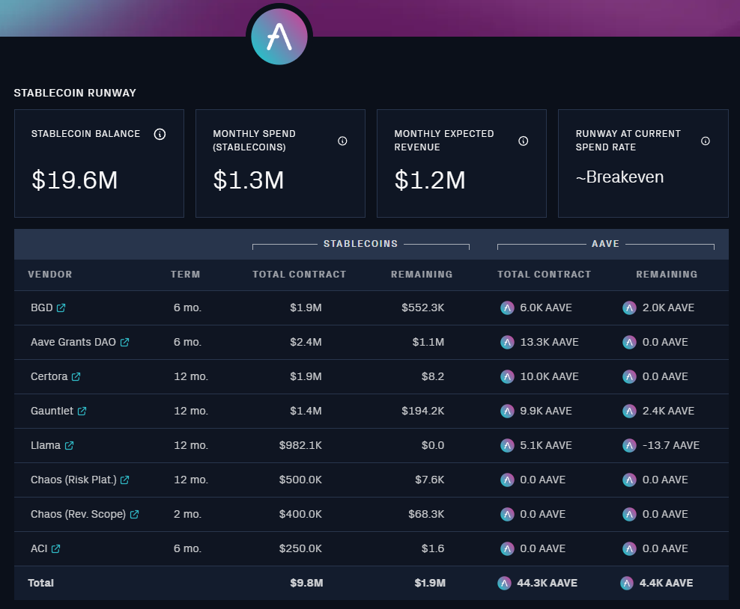
Task: Click AAVE token icon beside 5.1K AAVE
Action: (x=507, y=445)
